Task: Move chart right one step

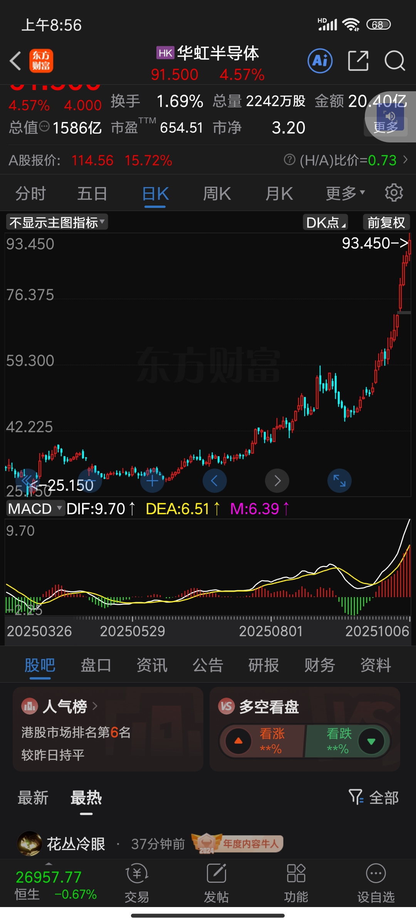Action: 277,481
